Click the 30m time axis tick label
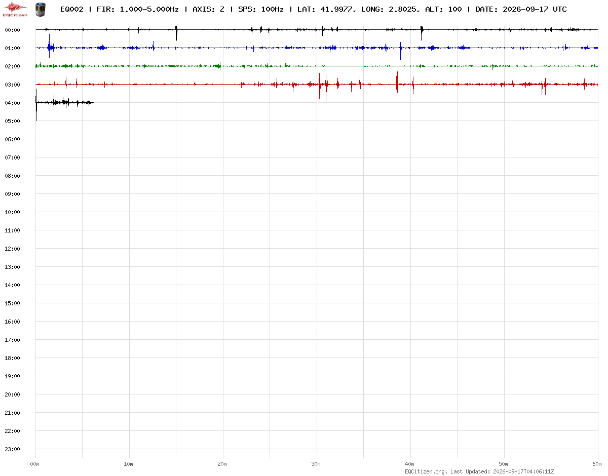This screenshot has width=608, height=476. 316,464
